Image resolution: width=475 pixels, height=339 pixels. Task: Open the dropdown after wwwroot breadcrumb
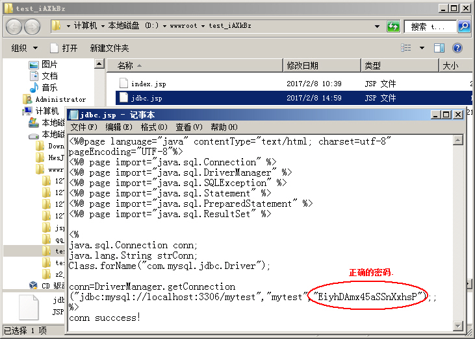203,26
